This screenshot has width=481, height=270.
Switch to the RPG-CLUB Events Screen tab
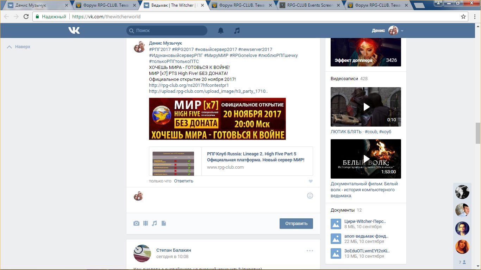[x=310, y=5]
